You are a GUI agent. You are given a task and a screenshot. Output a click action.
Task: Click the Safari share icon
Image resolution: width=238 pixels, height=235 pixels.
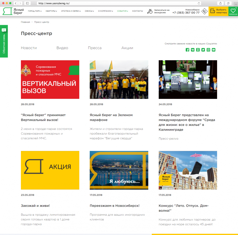coord(220,3)
